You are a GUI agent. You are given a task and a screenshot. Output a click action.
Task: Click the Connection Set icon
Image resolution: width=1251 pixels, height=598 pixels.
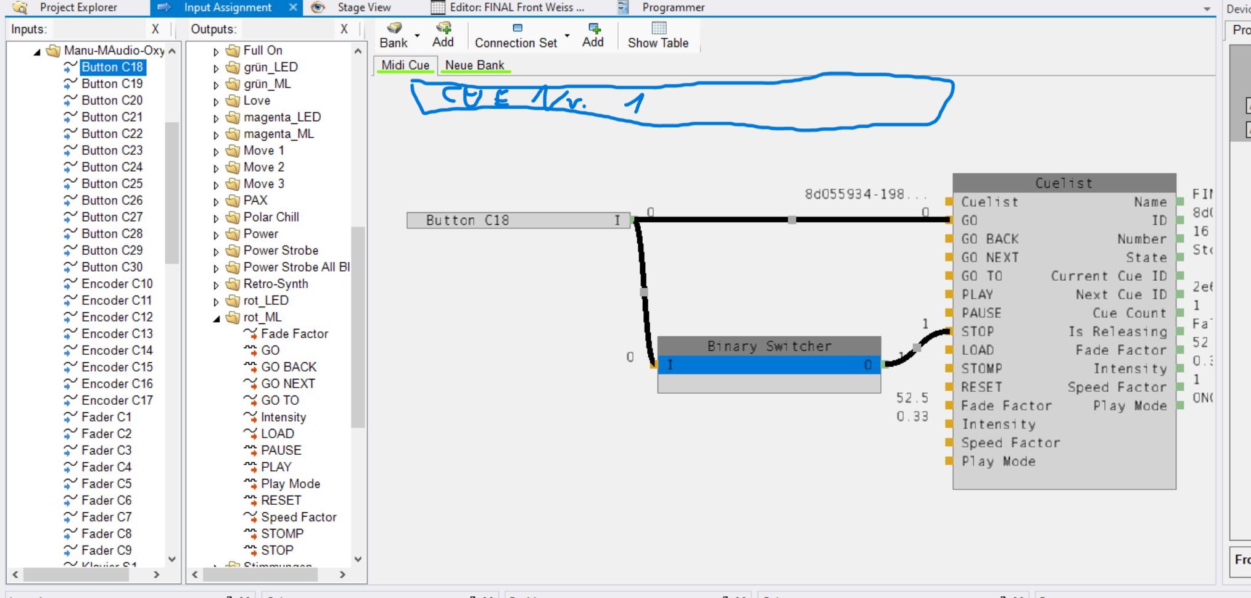click(517, 28)
